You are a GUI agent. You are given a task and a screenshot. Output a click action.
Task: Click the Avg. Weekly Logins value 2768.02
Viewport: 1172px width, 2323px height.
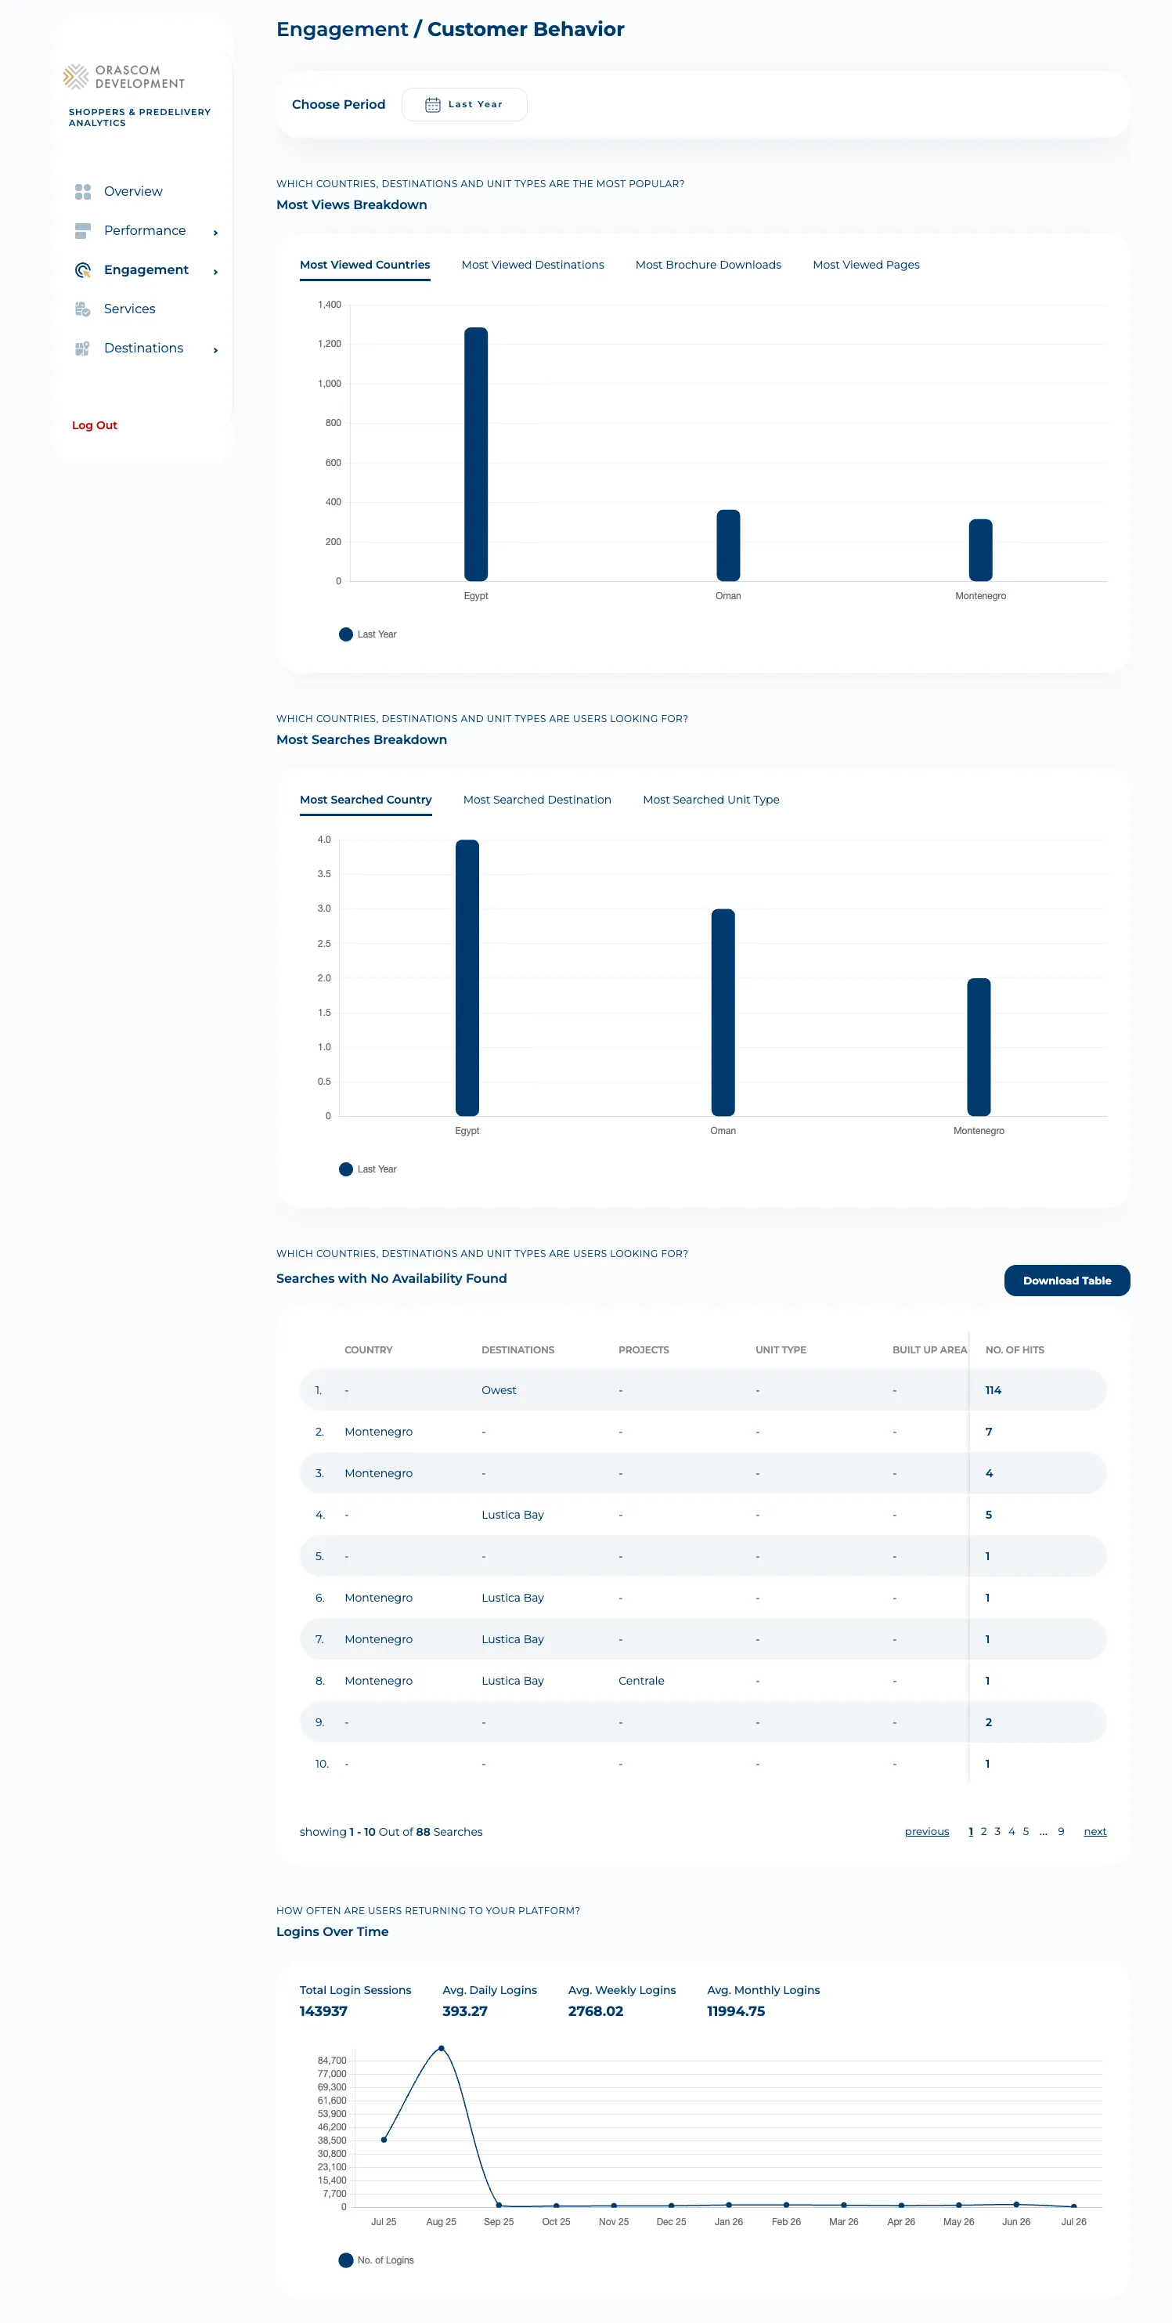(596, 2011)
